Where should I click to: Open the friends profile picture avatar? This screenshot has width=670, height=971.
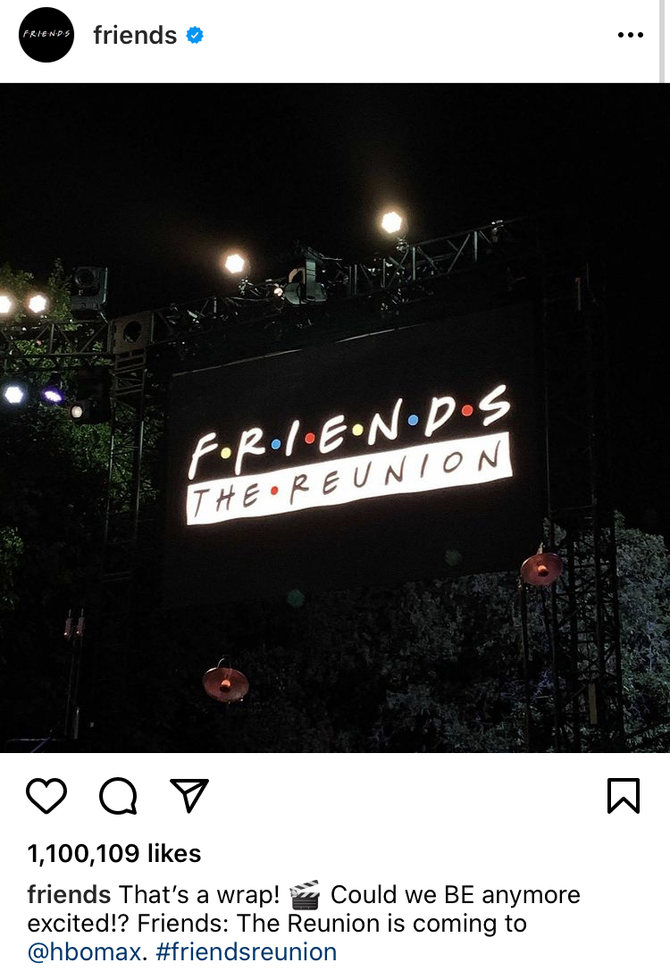(46, 35)
